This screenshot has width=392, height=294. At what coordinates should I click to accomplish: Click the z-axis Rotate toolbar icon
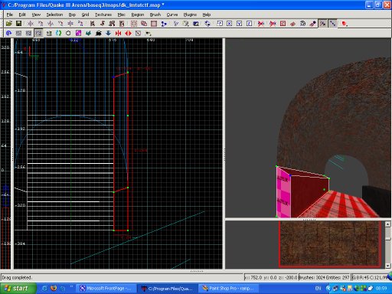(x=80, y=24)
